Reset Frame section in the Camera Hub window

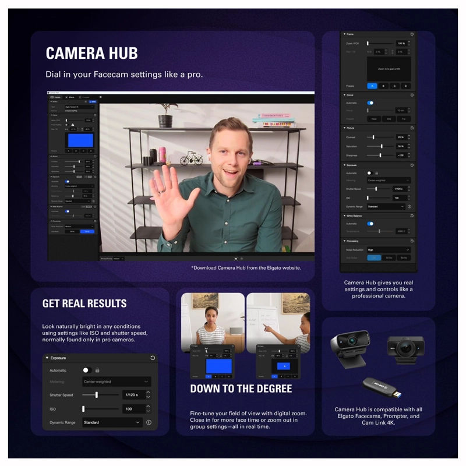95,115
